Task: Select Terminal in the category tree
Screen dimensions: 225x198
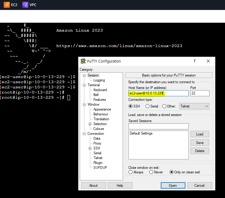Action: (x=94, y=85)
